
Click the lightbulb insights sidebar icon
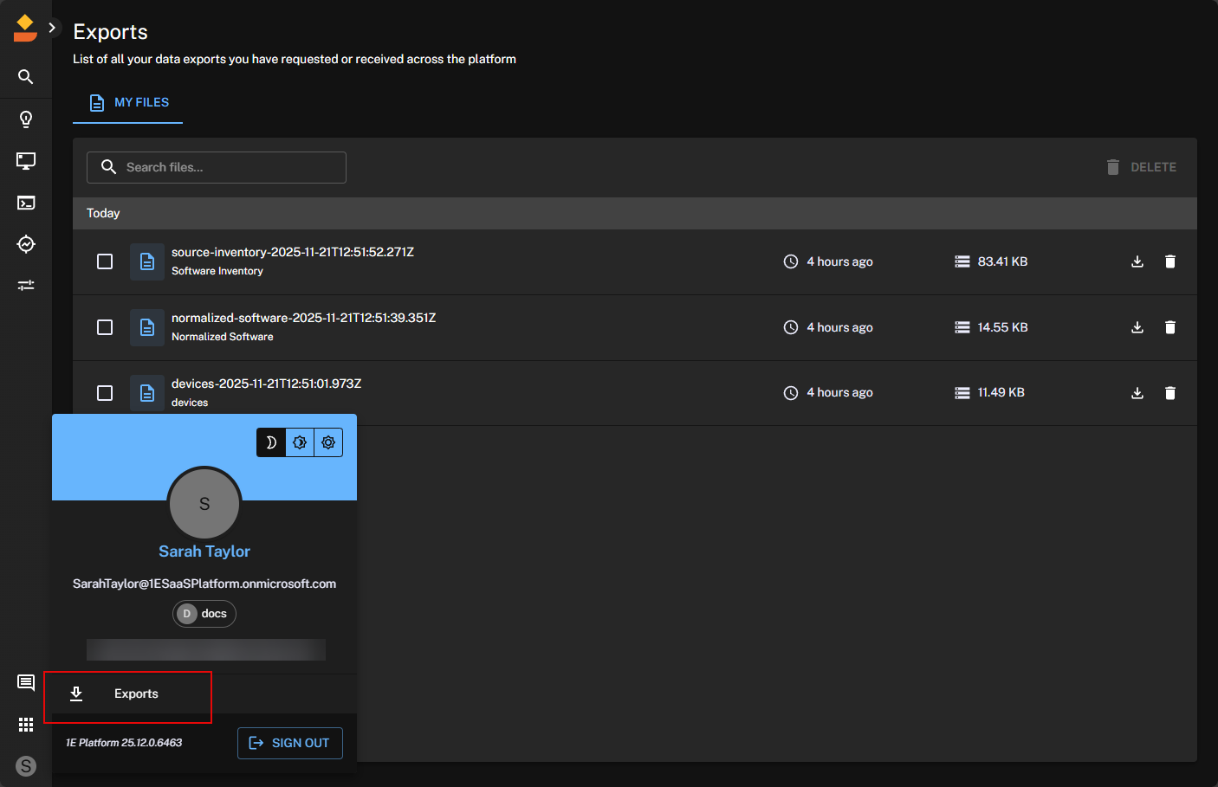point(26,119)
